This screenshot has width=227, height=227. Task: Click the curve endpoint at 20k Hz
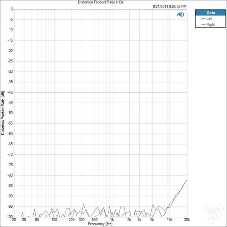point(187,180)
